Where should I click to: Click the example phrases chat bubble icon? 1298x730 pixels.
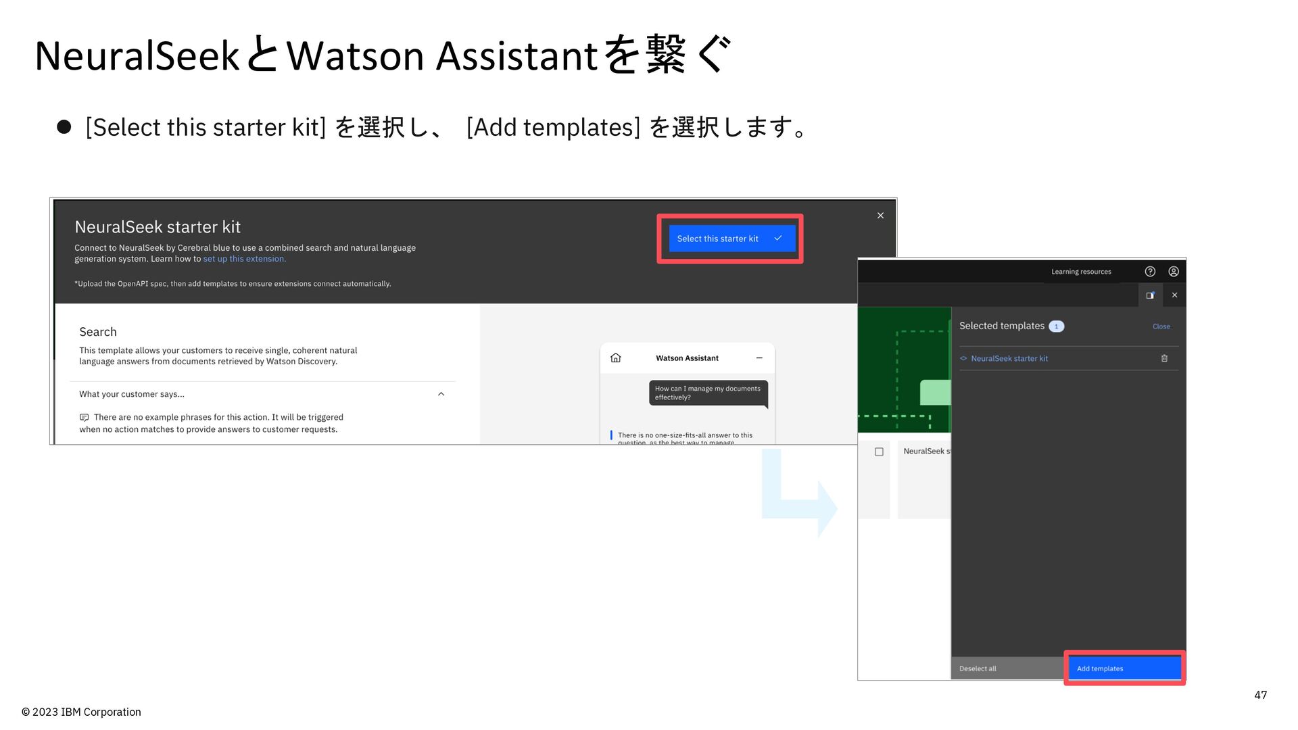coord(84,418)
